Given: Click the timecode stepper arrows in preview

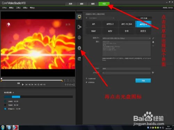Looking at the screenshot, I should tap(74, 85).
